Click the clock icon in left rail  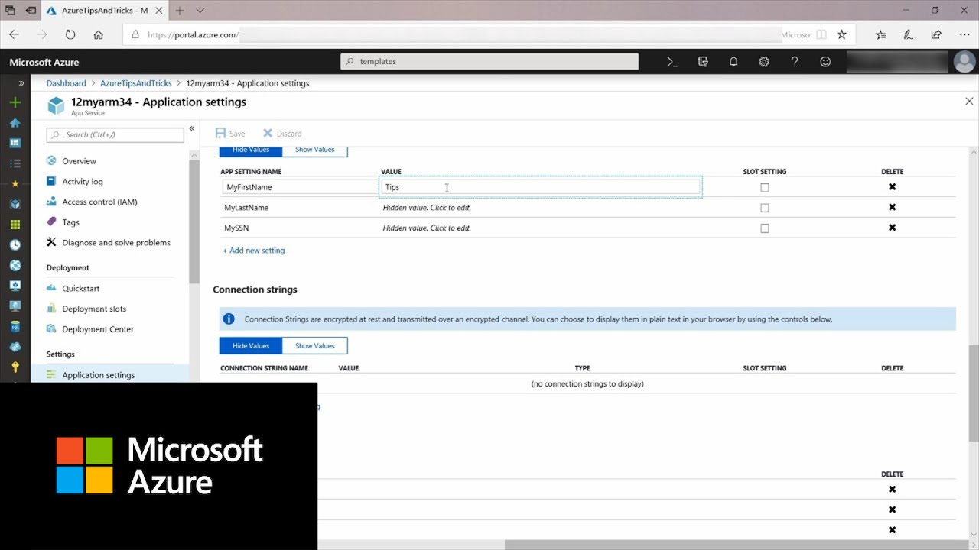coord(15,245)
